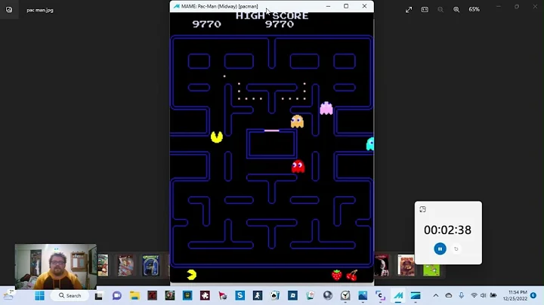
Task: Open the notification badge beside the clock
Action: 533,295
